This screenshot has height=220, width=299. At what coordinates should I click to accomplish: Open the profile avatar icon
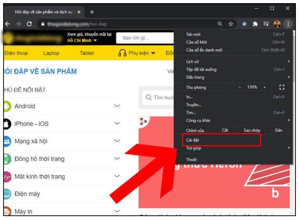tap(277, 24)
